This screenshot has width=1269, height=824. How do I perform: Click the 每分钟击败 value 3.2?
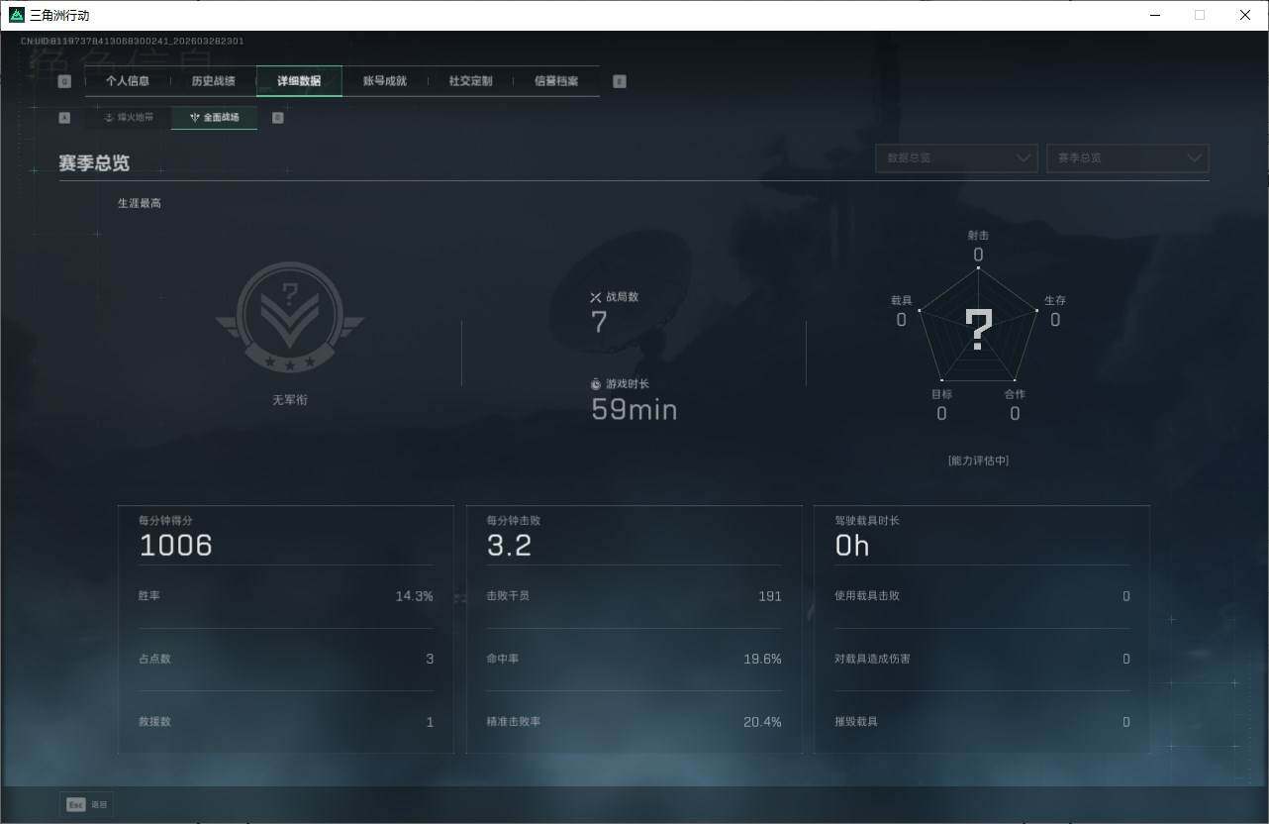coord(510,546)
